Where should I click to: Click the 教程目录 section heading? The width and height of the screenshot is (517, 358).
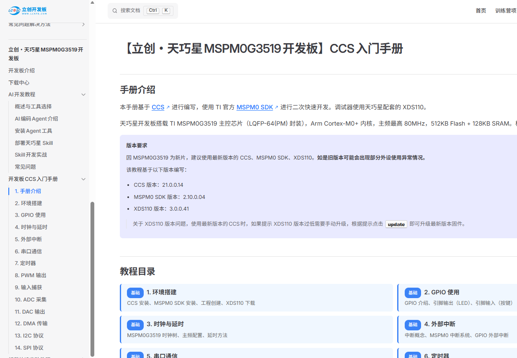pyautogui.click(x=137, y=271)
